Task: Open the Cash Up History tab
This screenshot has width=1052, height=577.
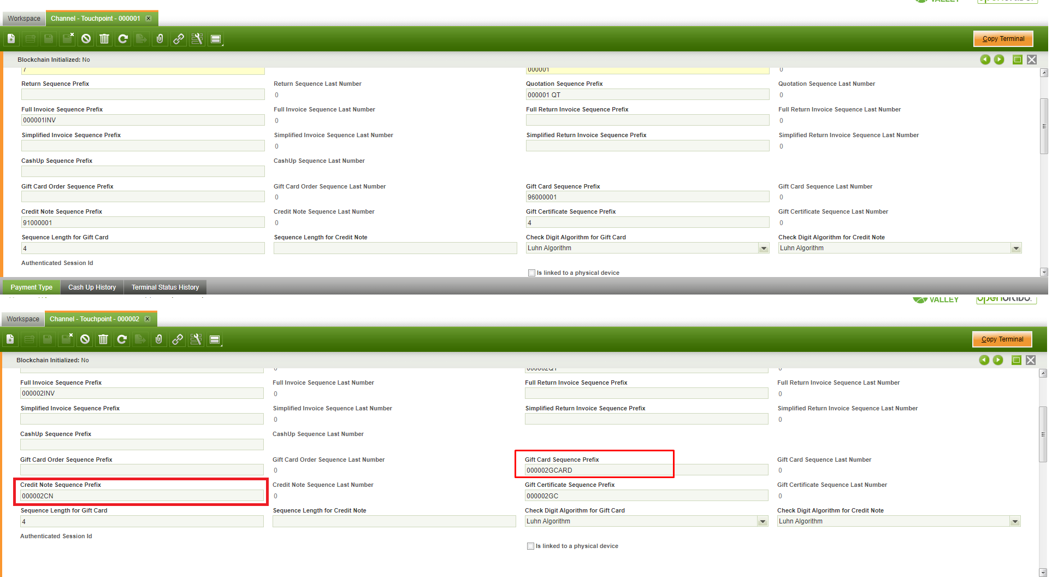Action: tap(92, 287)
